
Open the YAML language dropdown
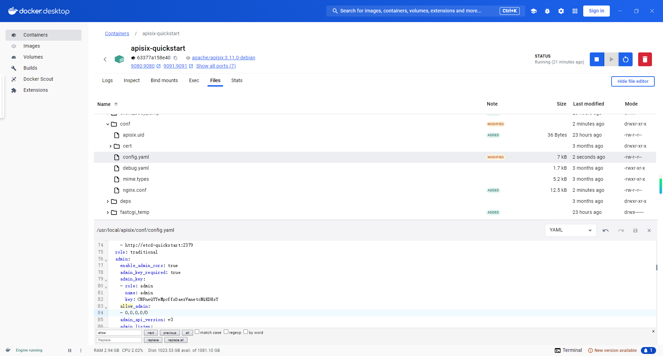570,230
